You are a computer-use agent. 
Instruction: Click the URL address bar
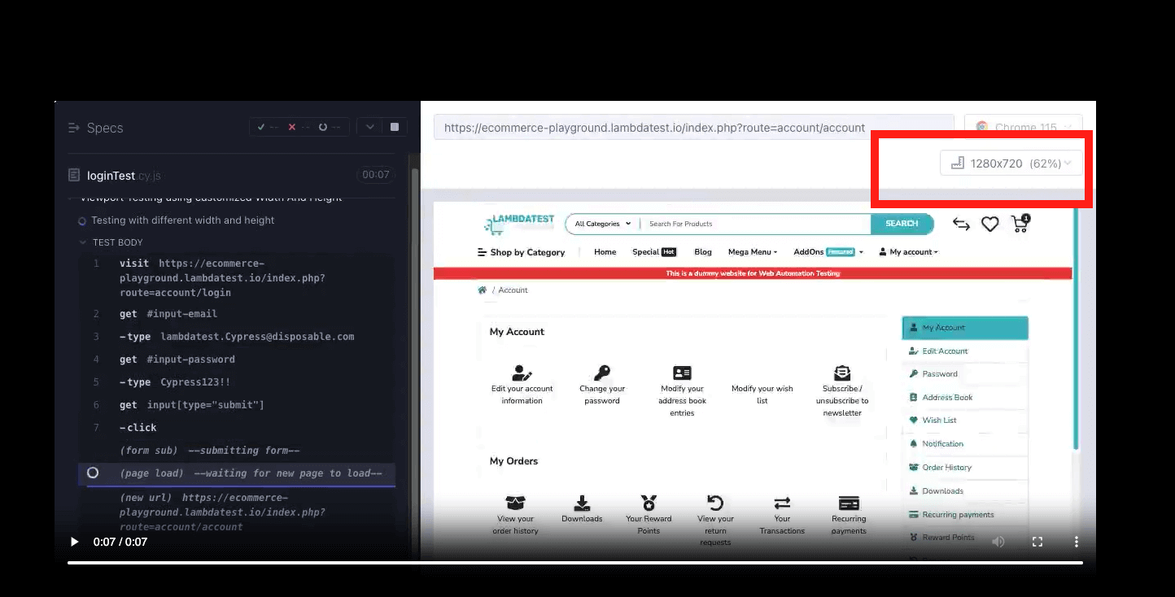[693, 128]
